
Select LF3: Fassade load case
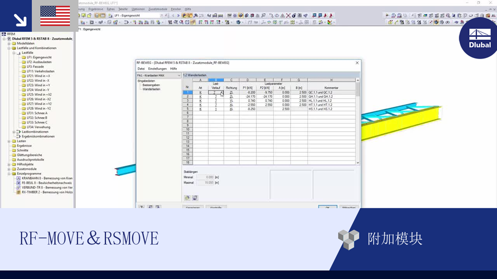[35, 67]
